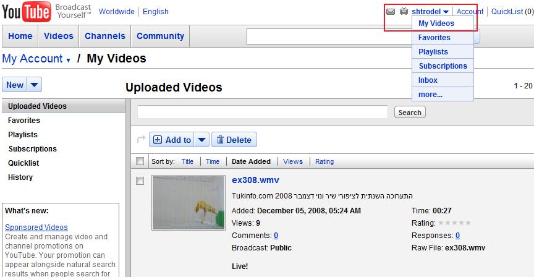This screenshot has height=277, width=534.
Task: Open the Sponsored Videos link
Action: [36, 227]
